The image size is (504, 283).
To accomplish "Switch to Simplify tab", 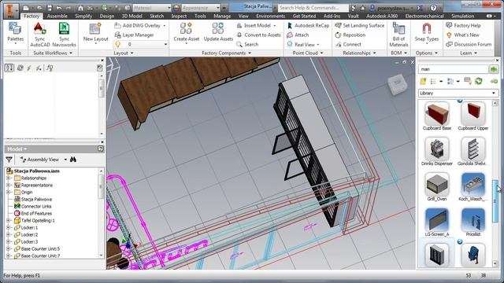I will pyautogui.click(x=83, y=16).
